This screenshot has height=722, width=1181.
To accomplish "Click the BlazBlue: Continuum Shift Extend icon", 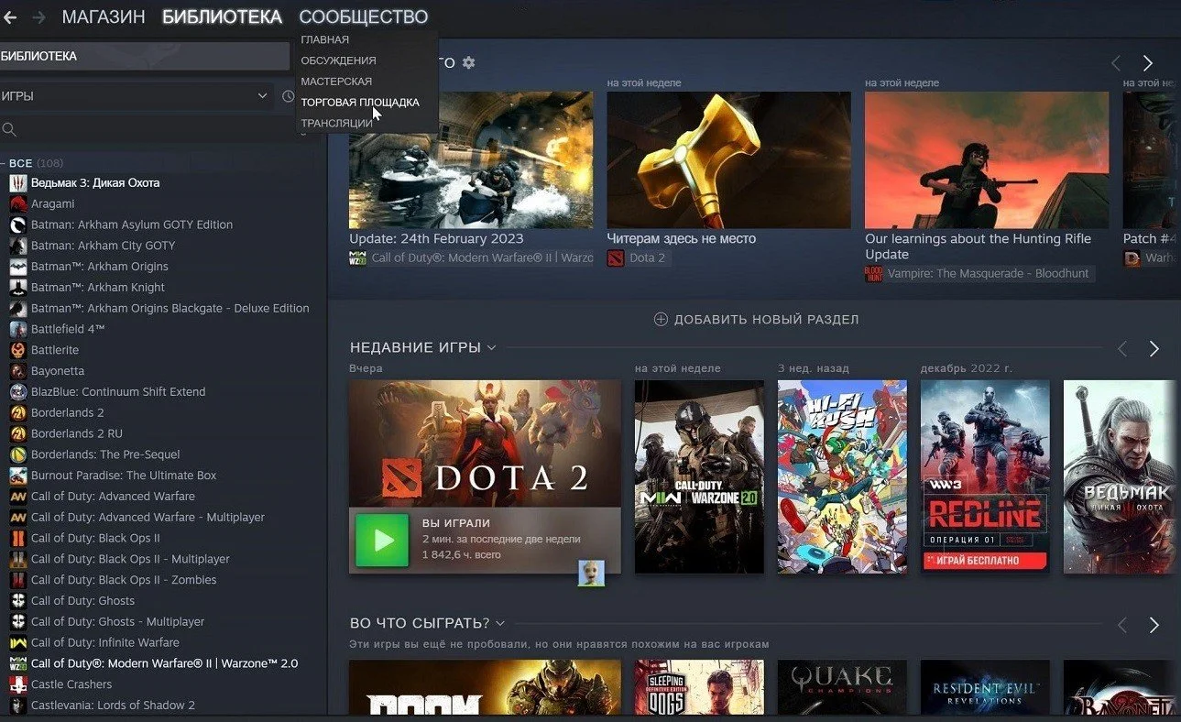I will click(17, 392).
